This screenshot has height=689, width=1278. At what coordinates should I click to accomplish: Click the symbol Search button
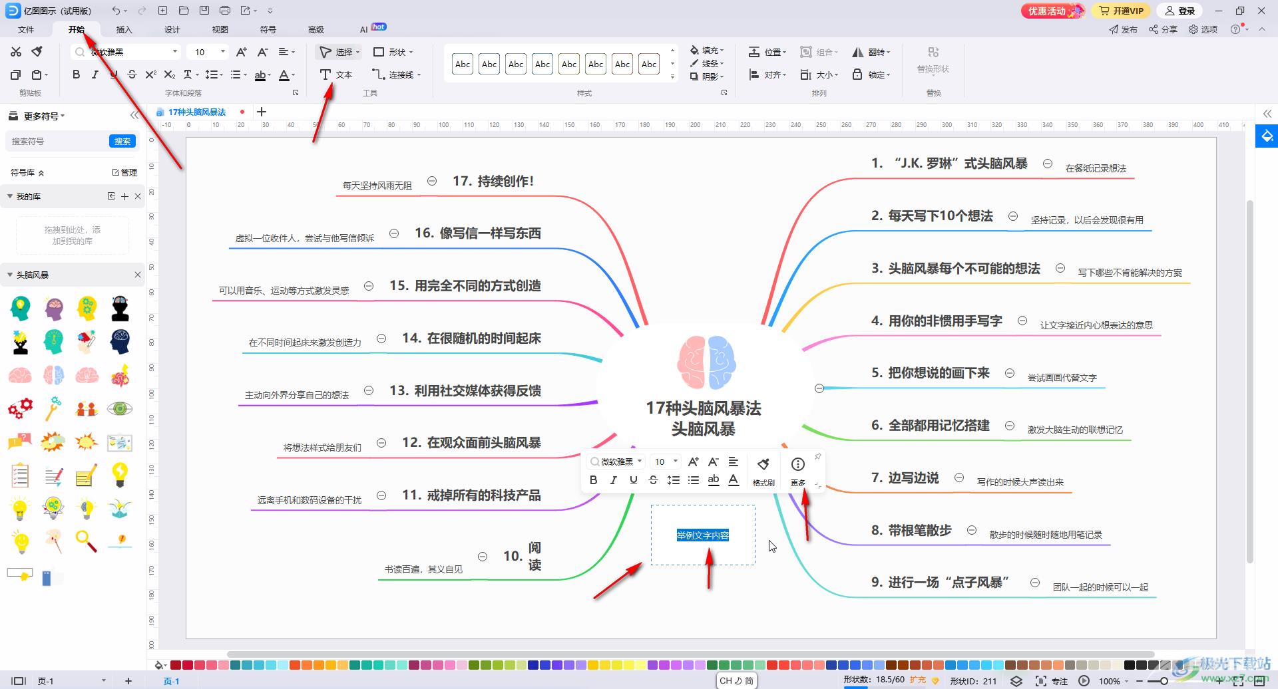pos(122,141)
